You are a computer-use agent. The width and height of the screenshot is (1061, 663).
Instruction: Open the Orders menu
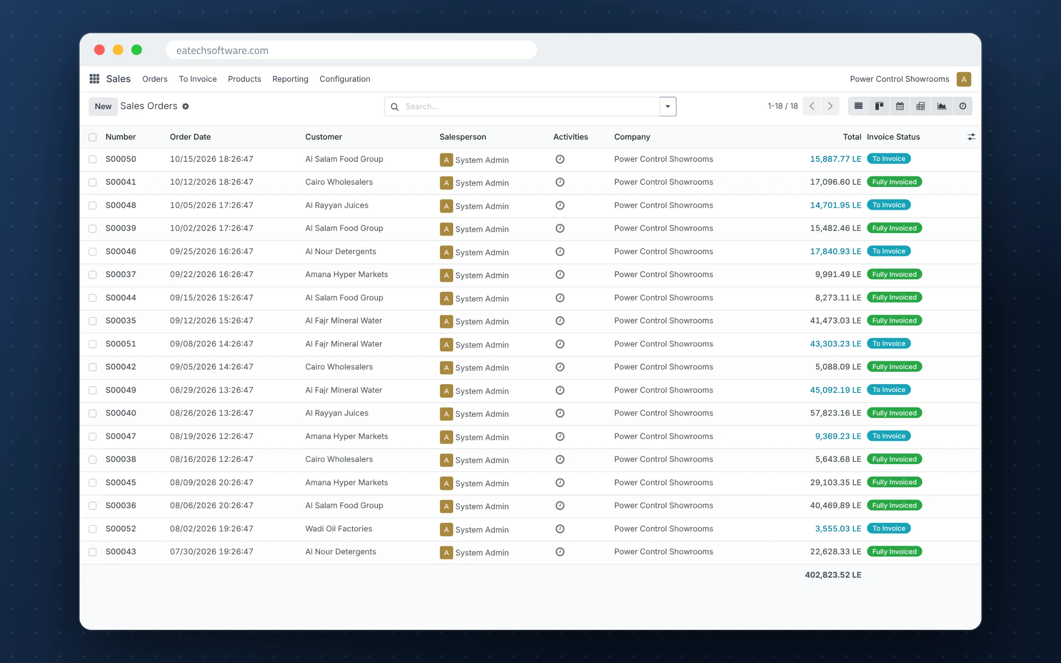click(x=155, y=79)
